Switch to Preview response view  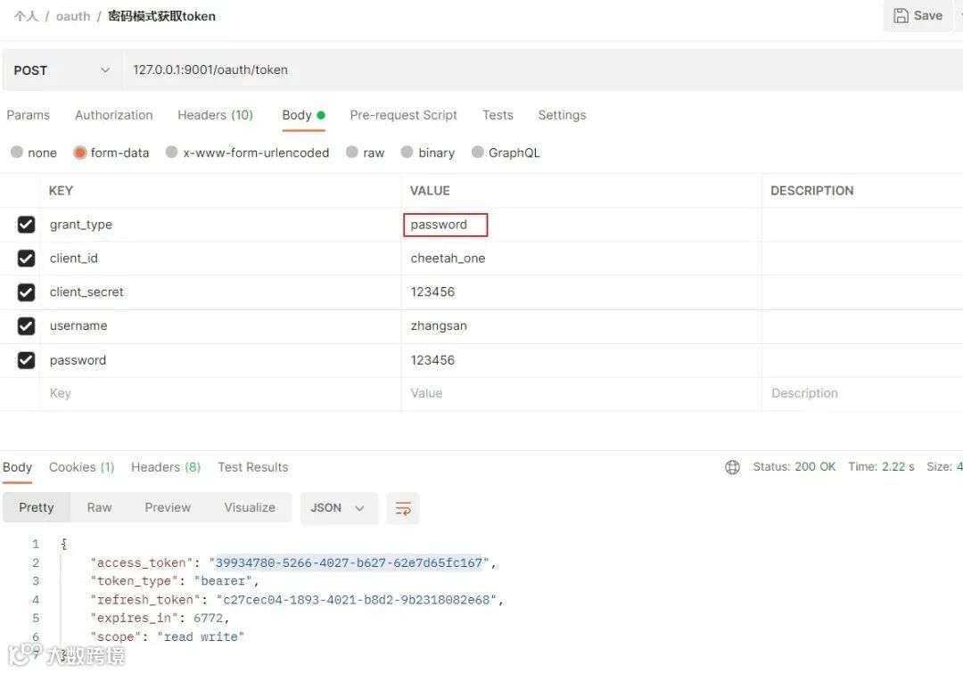(x=168, y=508)
